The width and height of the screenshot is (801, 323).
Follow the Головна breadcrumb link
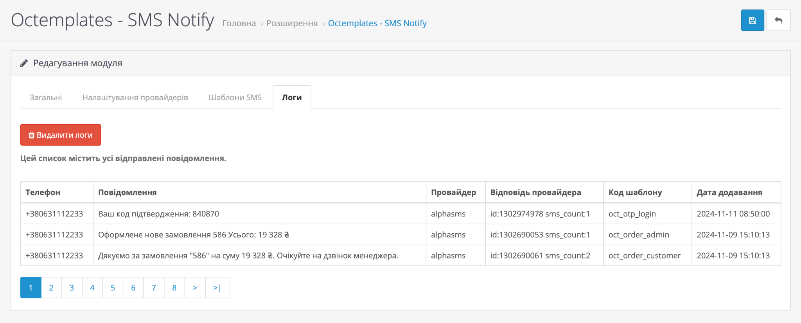coord(239,23)
